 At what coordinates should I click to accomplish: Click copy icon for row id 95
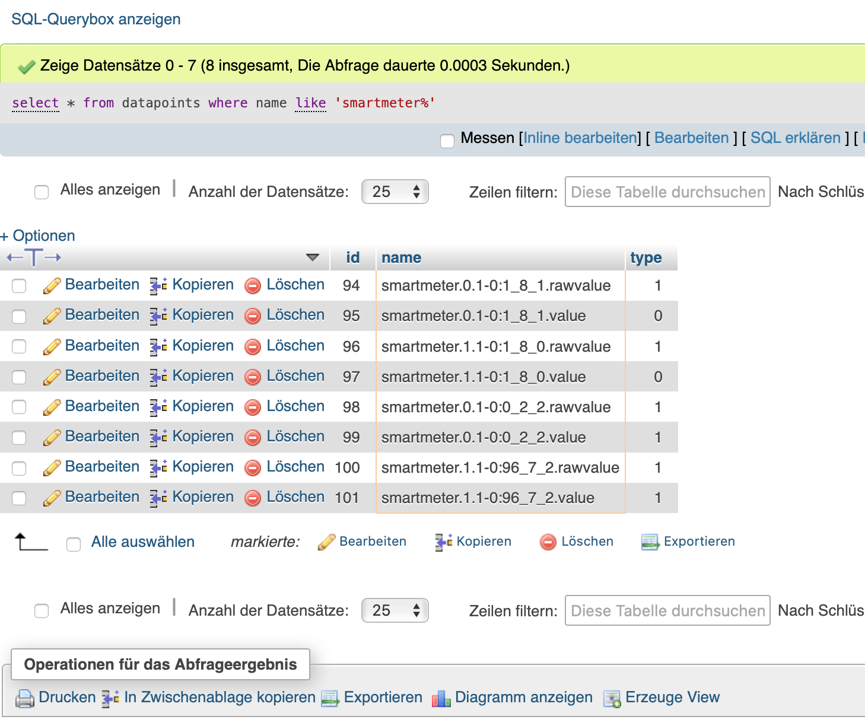(158, 316)
